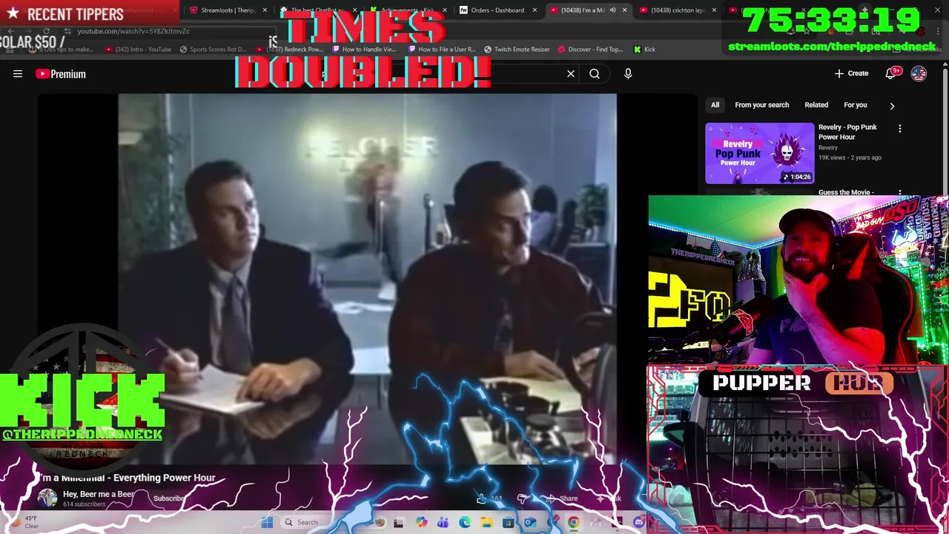Screen dimensions: 949x534
Task: Open the account avatar menu
Action: 919,73
